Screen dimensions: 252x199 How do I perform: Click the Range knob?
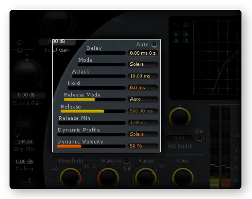(146, 178)
